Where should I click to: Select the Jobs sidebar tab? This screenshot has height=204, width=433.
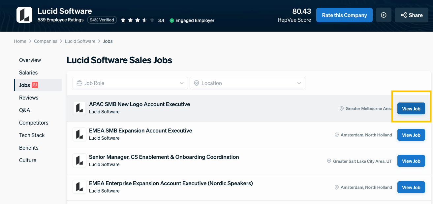point(38,85)
